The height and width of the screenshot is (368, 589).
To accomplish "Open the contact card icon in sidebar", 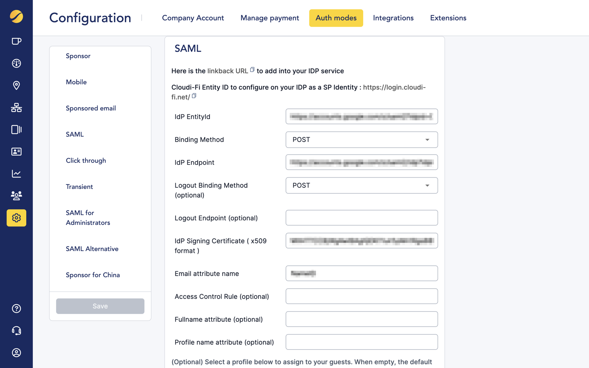I will point(16,152).
